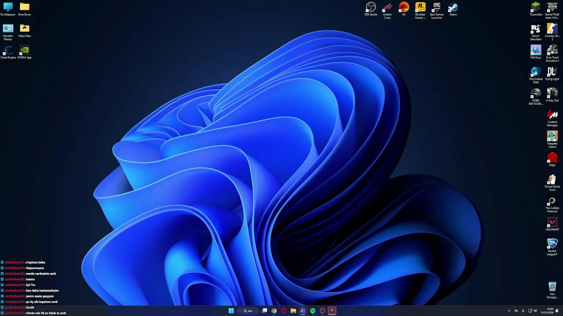
Task: Select the Rockstar Games launcher icon
Action: 420,11
